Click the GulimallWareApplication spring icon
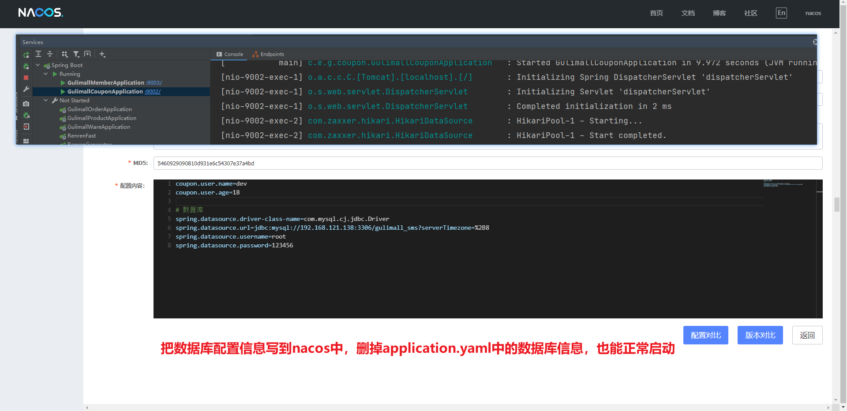The width and height of the screenshot is (847, 411). pos(63,127)
